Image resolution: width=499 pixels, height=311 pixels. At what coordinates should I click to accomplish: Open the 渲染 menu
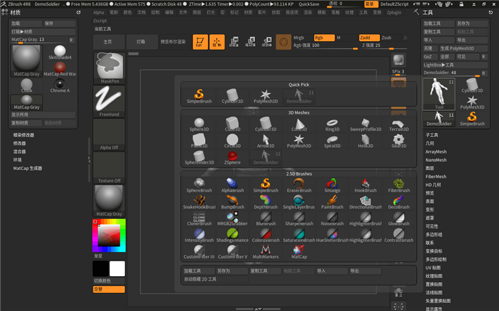tap(308, 12)
